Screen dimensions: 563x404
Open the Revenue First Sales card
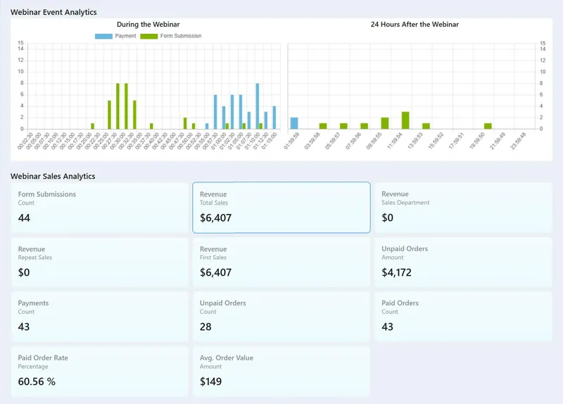[281, 262]
